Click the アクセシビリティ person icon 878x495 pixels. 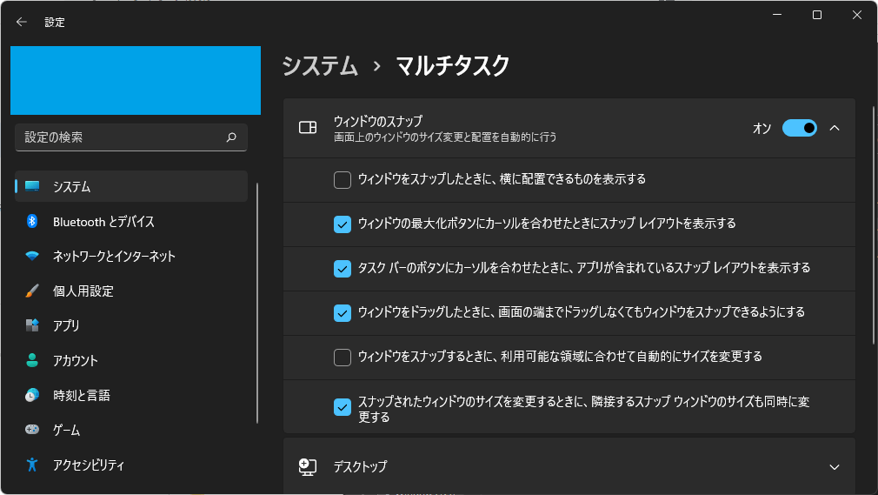click(x=32, y=465)
